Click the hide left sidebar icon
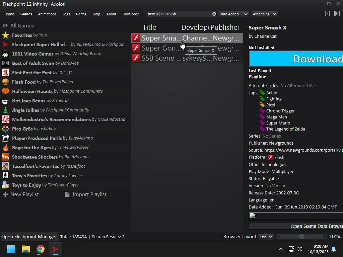The height and width of the screenshot is (257, 343). coord(328,13)
